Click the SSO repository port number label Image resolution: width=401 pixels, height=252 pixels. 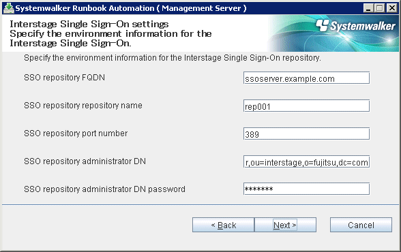tap(76, 133)
